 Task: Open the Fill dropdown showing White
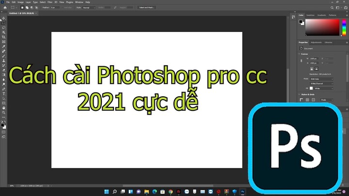[x=324, y=89]
